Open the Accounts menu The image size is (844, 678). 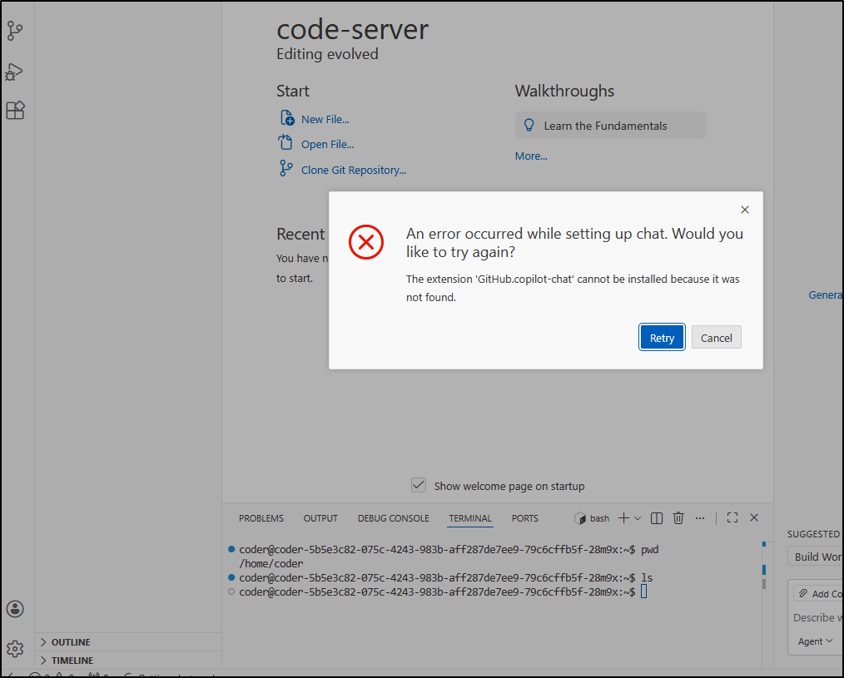(15, 608)
